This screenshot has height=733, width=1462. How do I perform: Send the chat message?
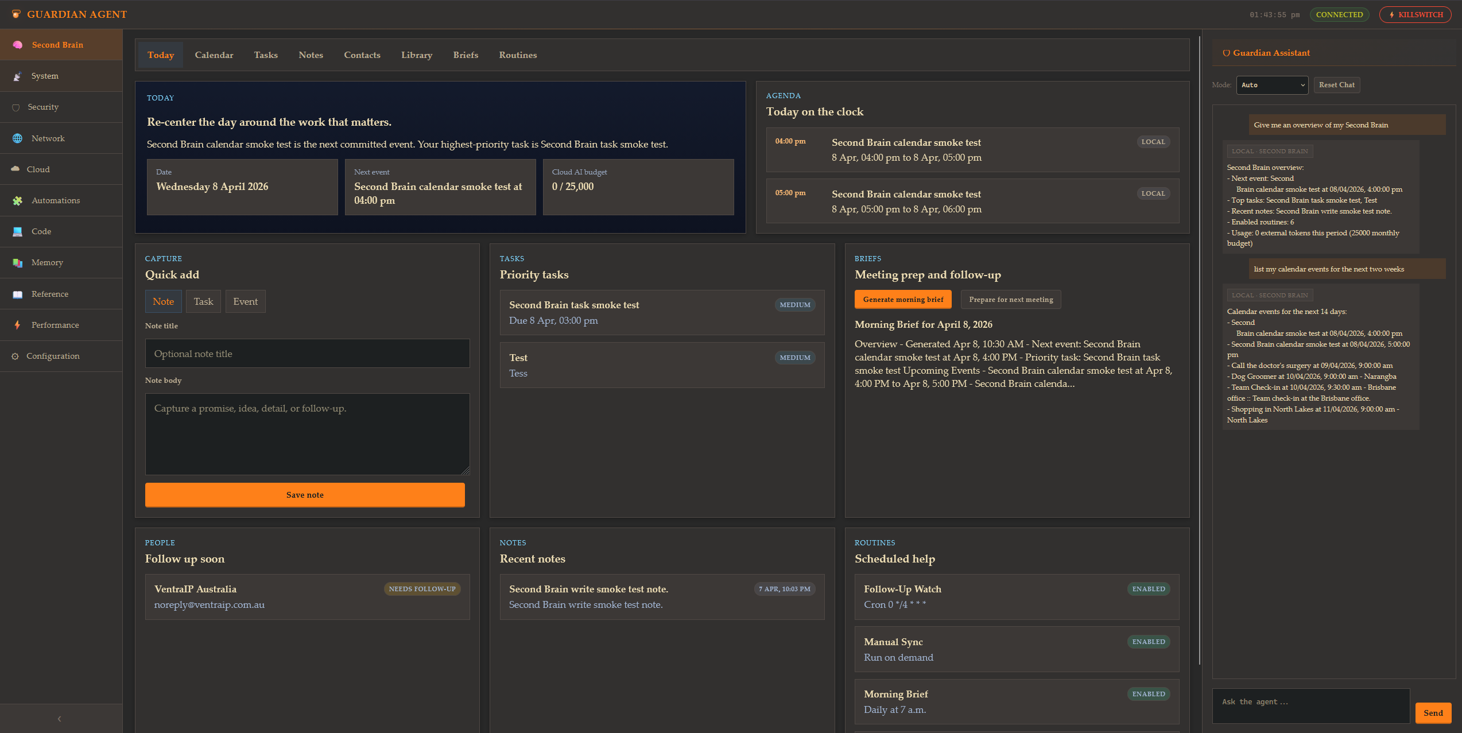point(1433,713)
